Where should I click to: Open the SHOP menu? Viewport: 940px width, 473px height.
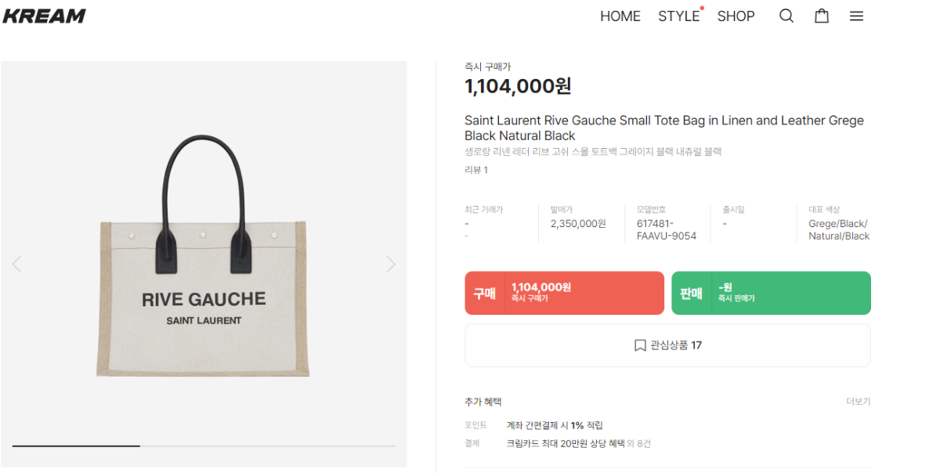736,16
